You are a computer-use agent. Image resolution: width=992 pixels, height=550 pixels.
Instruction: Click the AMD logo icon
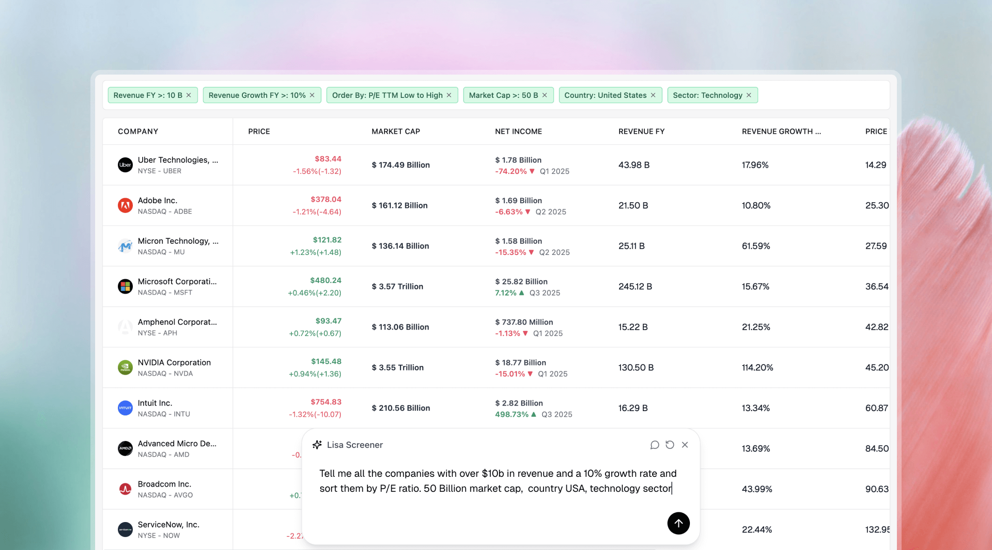tap(125, 448)
